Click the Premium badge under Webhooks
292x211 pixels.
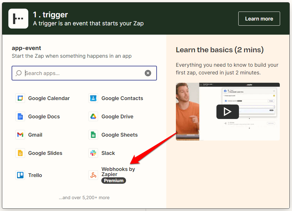(x=114, y=181)
